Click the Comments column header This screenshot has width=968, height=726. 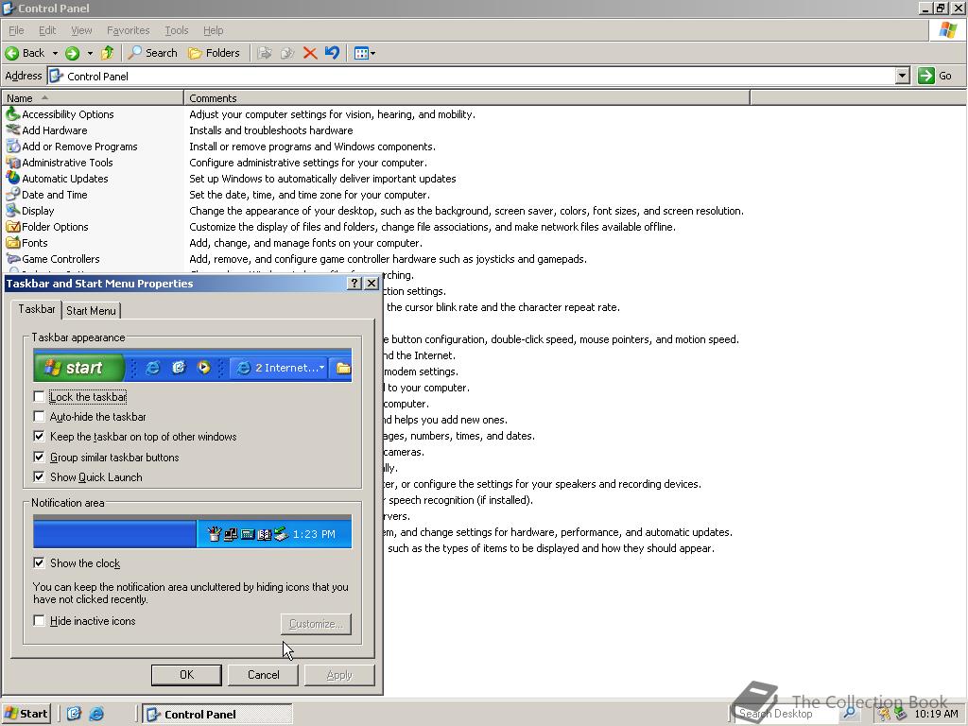[467, 98]
